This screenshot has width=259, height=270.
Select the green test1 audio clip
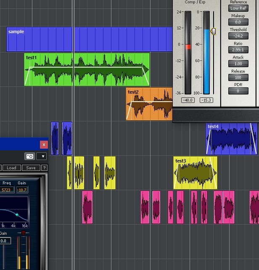point(87,69)
